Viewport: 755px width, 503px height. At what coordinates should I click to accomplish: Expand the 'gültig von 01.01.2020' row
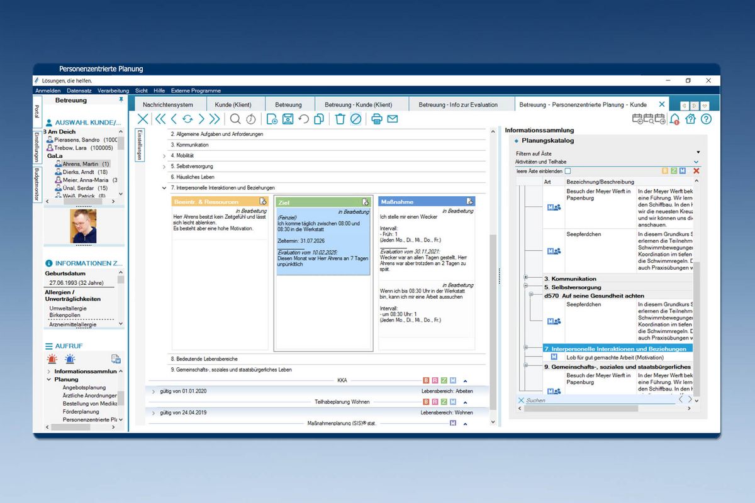pyautogui.click(x=153, y=391)
